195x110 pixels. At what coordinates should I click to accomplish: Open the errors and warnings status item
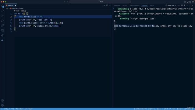[x=7, y=109]
